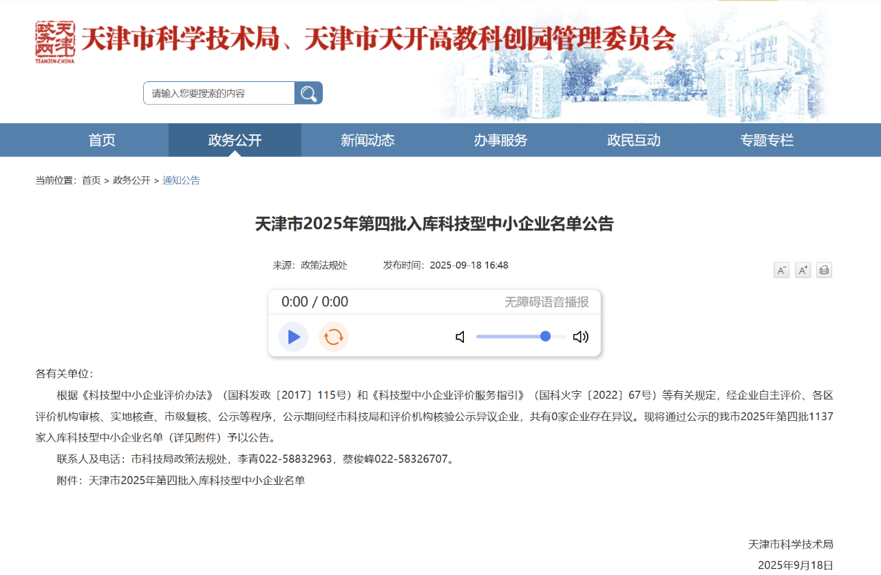
Task: Navigate to 政民互动 section
Action: click(x=633, y=140)
